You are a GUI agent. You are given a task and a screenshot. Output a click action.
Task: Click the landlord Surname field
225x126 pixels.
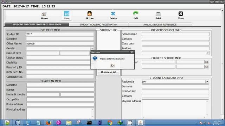tap(175, 86)
